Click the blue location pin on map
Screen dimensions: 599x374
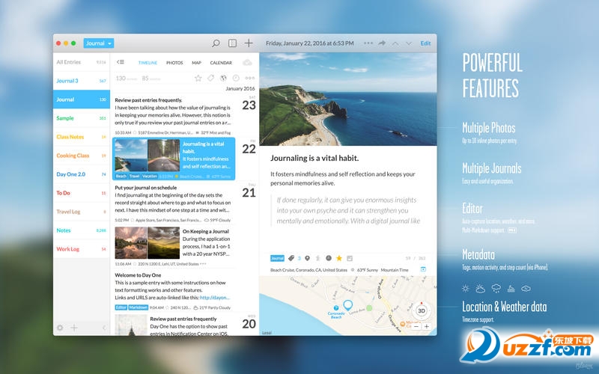pos(347,305)
